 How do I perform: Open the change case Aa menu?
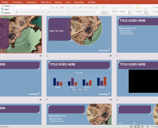(49, 12)
